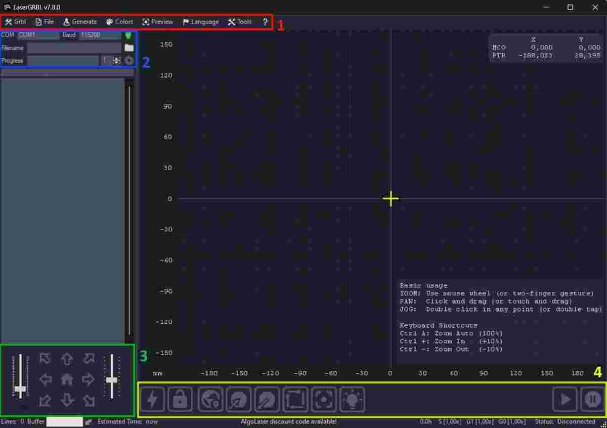Click the Unlock padlock icon
Screen dimensions: 607x428
pyautogui.click(x=180, y=399)
